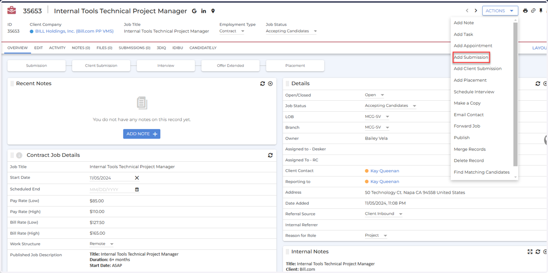Print this job record
Screen dimensions: 548x273
(x=525, y=10)
